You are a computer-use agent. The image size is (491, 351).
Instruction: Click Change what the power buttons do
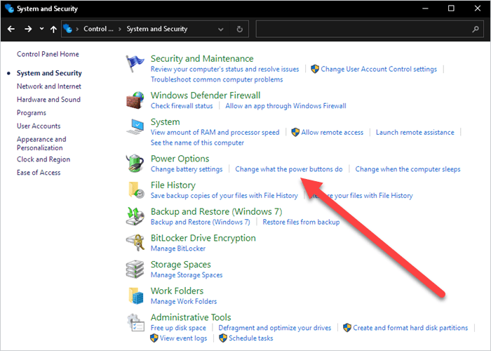pyautogui.click(x=289, y=169)
